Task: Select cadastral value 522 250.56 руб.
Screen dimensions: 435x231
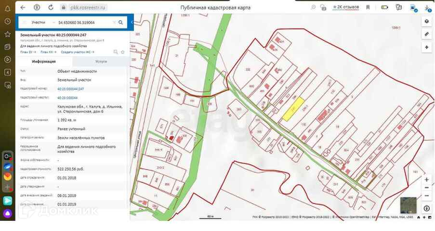Action: [x=71, y=169]
